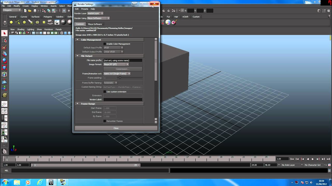Click the smooth shade all viewport icon
This screenshot has width=332, height=186.
pos(65,33)
